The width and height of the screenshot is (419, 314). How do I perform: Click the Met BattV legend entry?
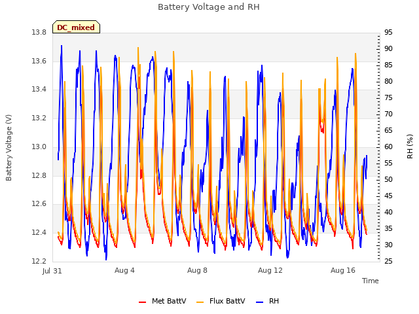click(162, 301)
